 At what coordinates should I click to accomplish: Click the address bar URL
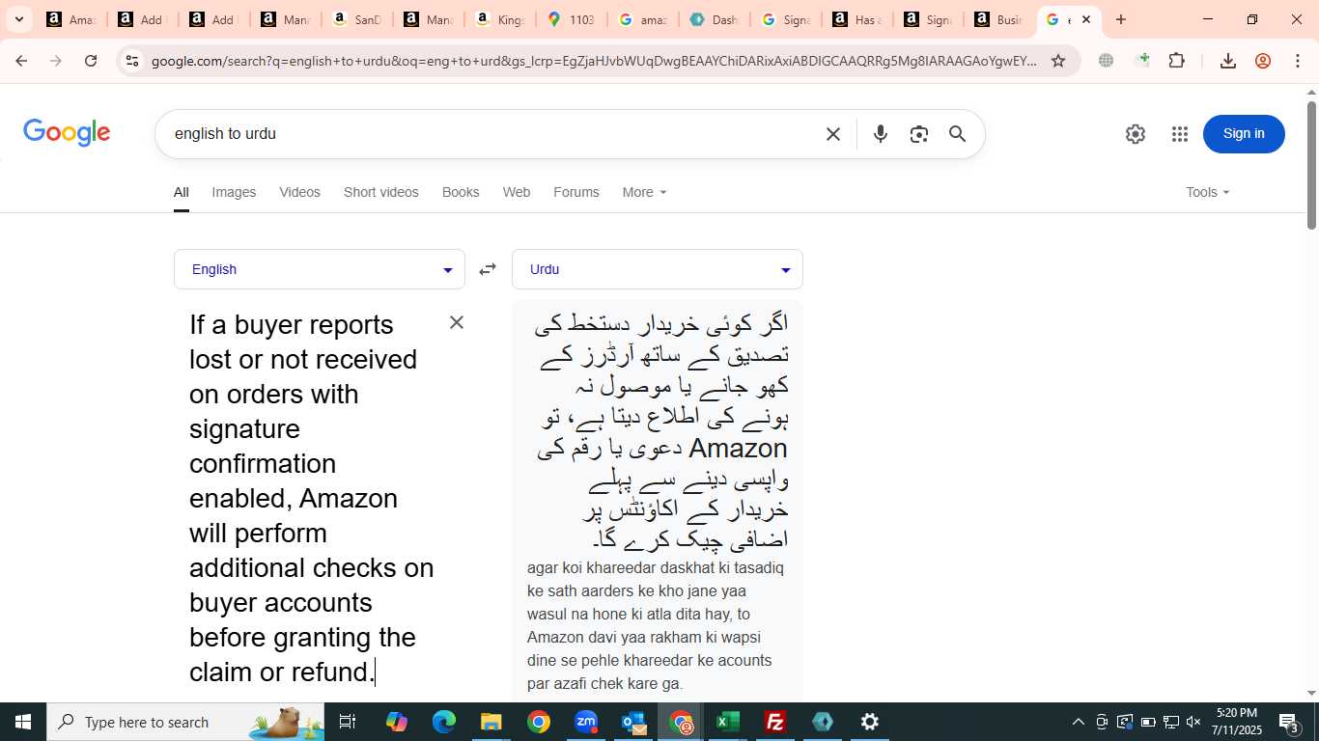click(x=594, y=61)
